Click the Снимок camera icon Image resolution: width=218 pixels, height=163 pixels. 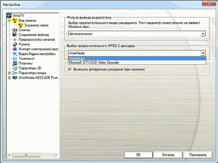[15, 30]
